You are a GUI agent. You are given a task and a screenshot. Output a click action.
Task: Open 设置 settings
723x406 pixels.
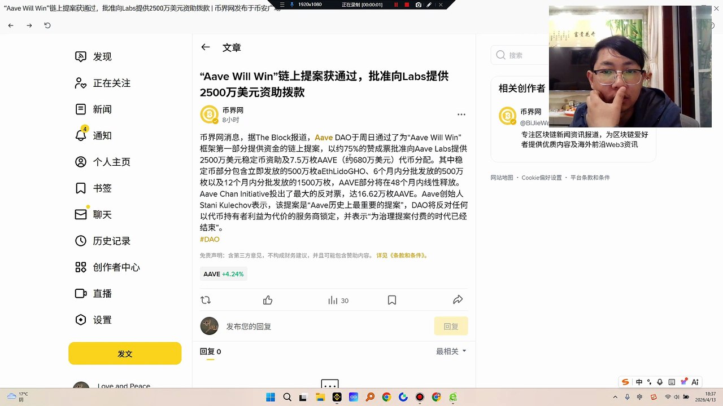(x=94, y=320)
